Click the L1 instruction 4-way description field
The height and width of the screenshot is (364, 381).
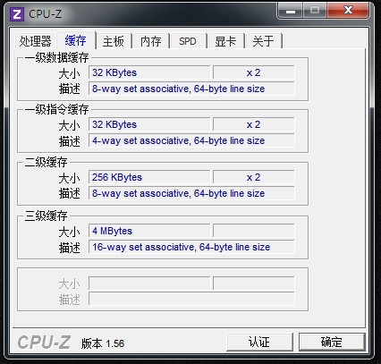191,140
